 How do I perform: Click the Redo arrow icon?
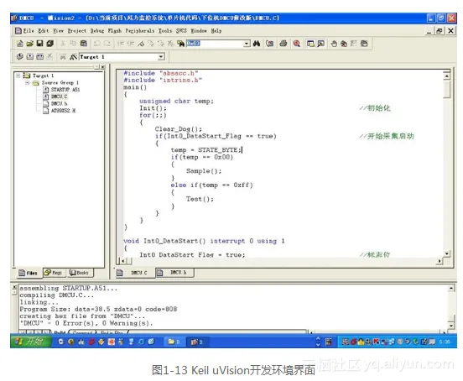(107, 44)
